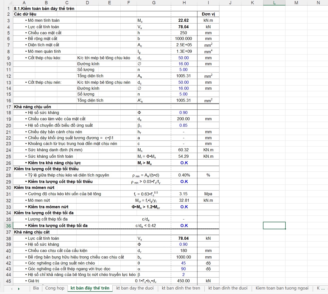Screen dimensions: 328x294
Task: Click 'K/c tới mép bê tông chịu kéo'
Action: pyautogui.click(x=104, y=58)
